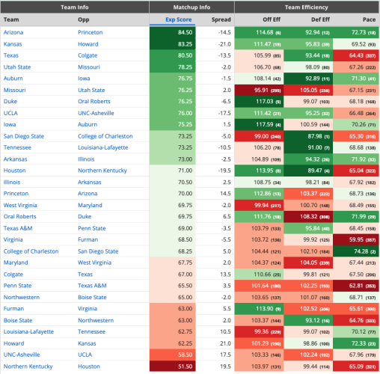The height and width of the screenshot is (374, 380).
Task: Open Howard opponent link in Kansas row
Action: [x=88, y=44]
